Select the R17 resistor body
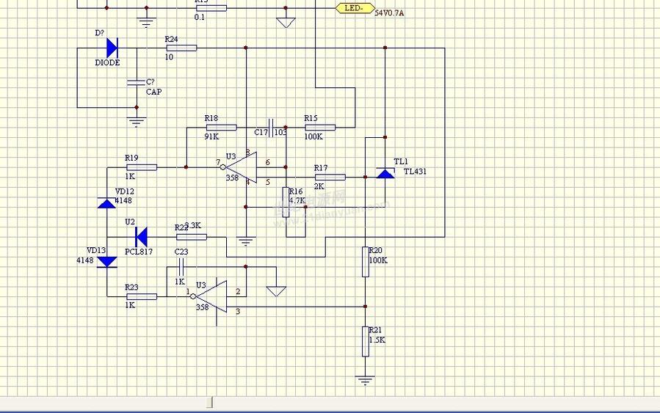This screenshot has height=413, width=660. click(330, 177)
